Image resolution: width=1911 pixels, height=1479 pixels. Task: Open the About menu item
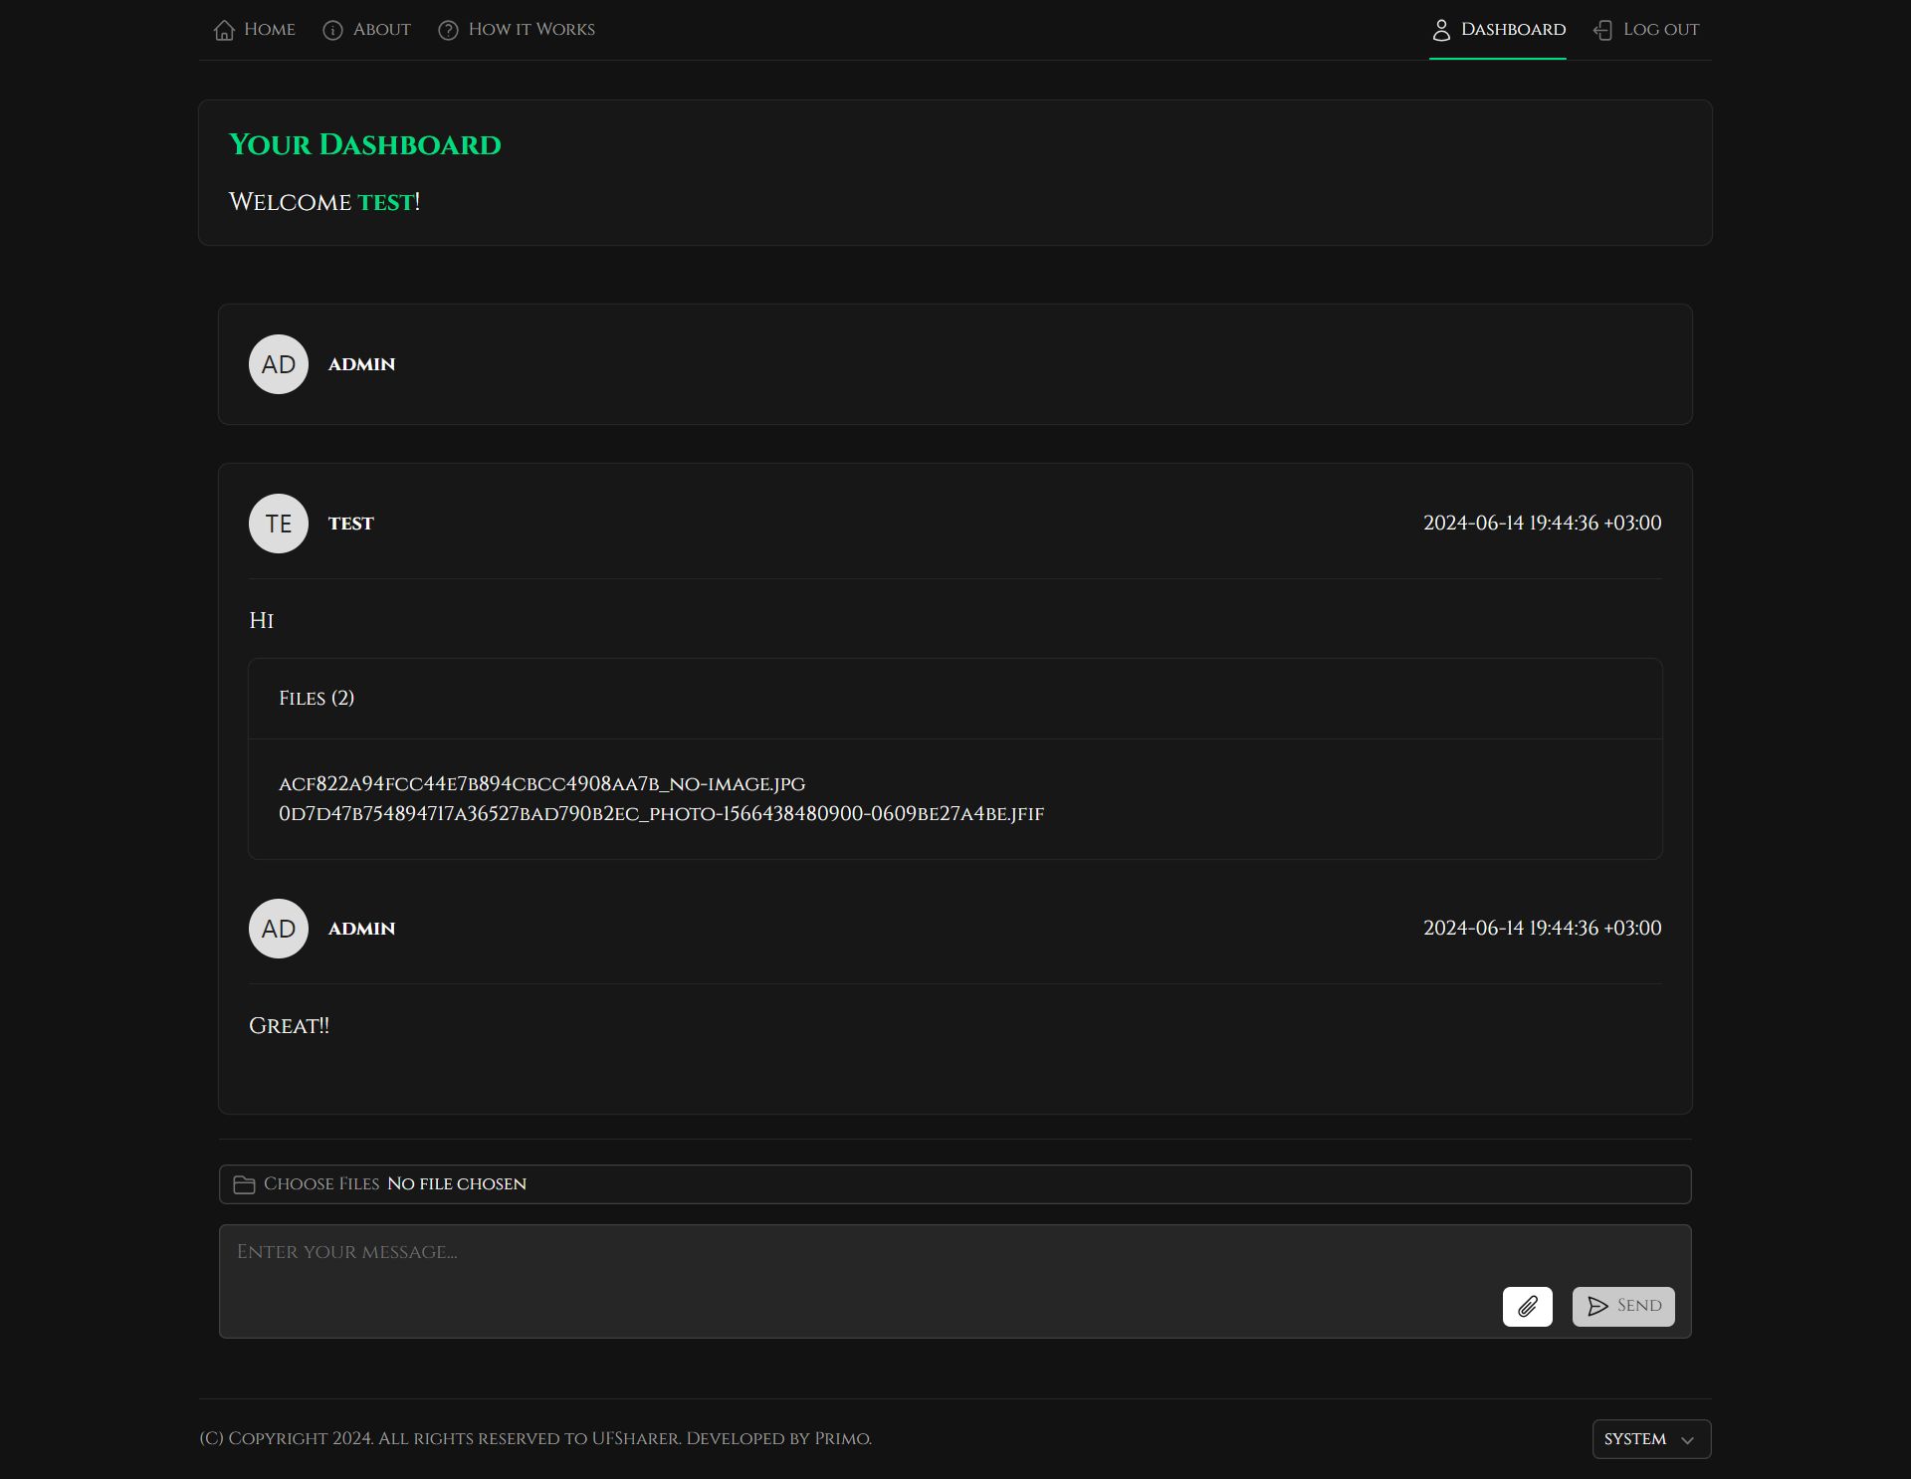click(381, 30)
